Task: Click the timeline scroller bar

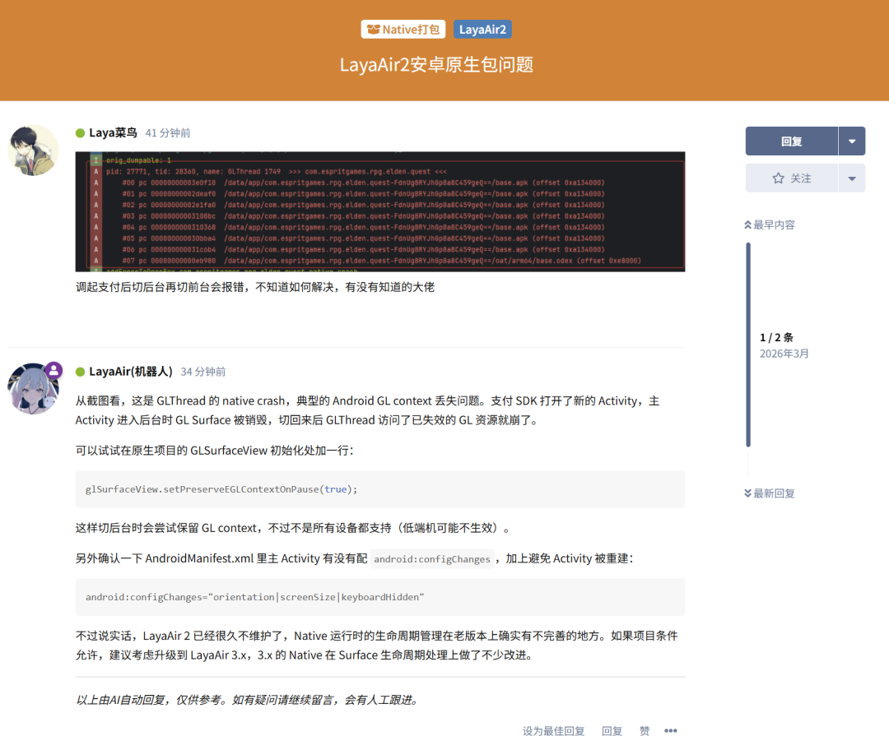Action: point(748,345)
